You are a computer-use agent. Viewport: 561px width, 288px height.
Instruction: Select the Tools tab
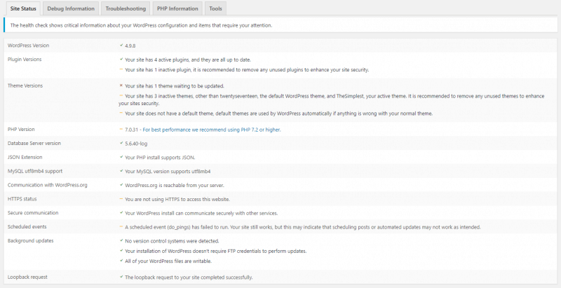[x=216, y=9]
